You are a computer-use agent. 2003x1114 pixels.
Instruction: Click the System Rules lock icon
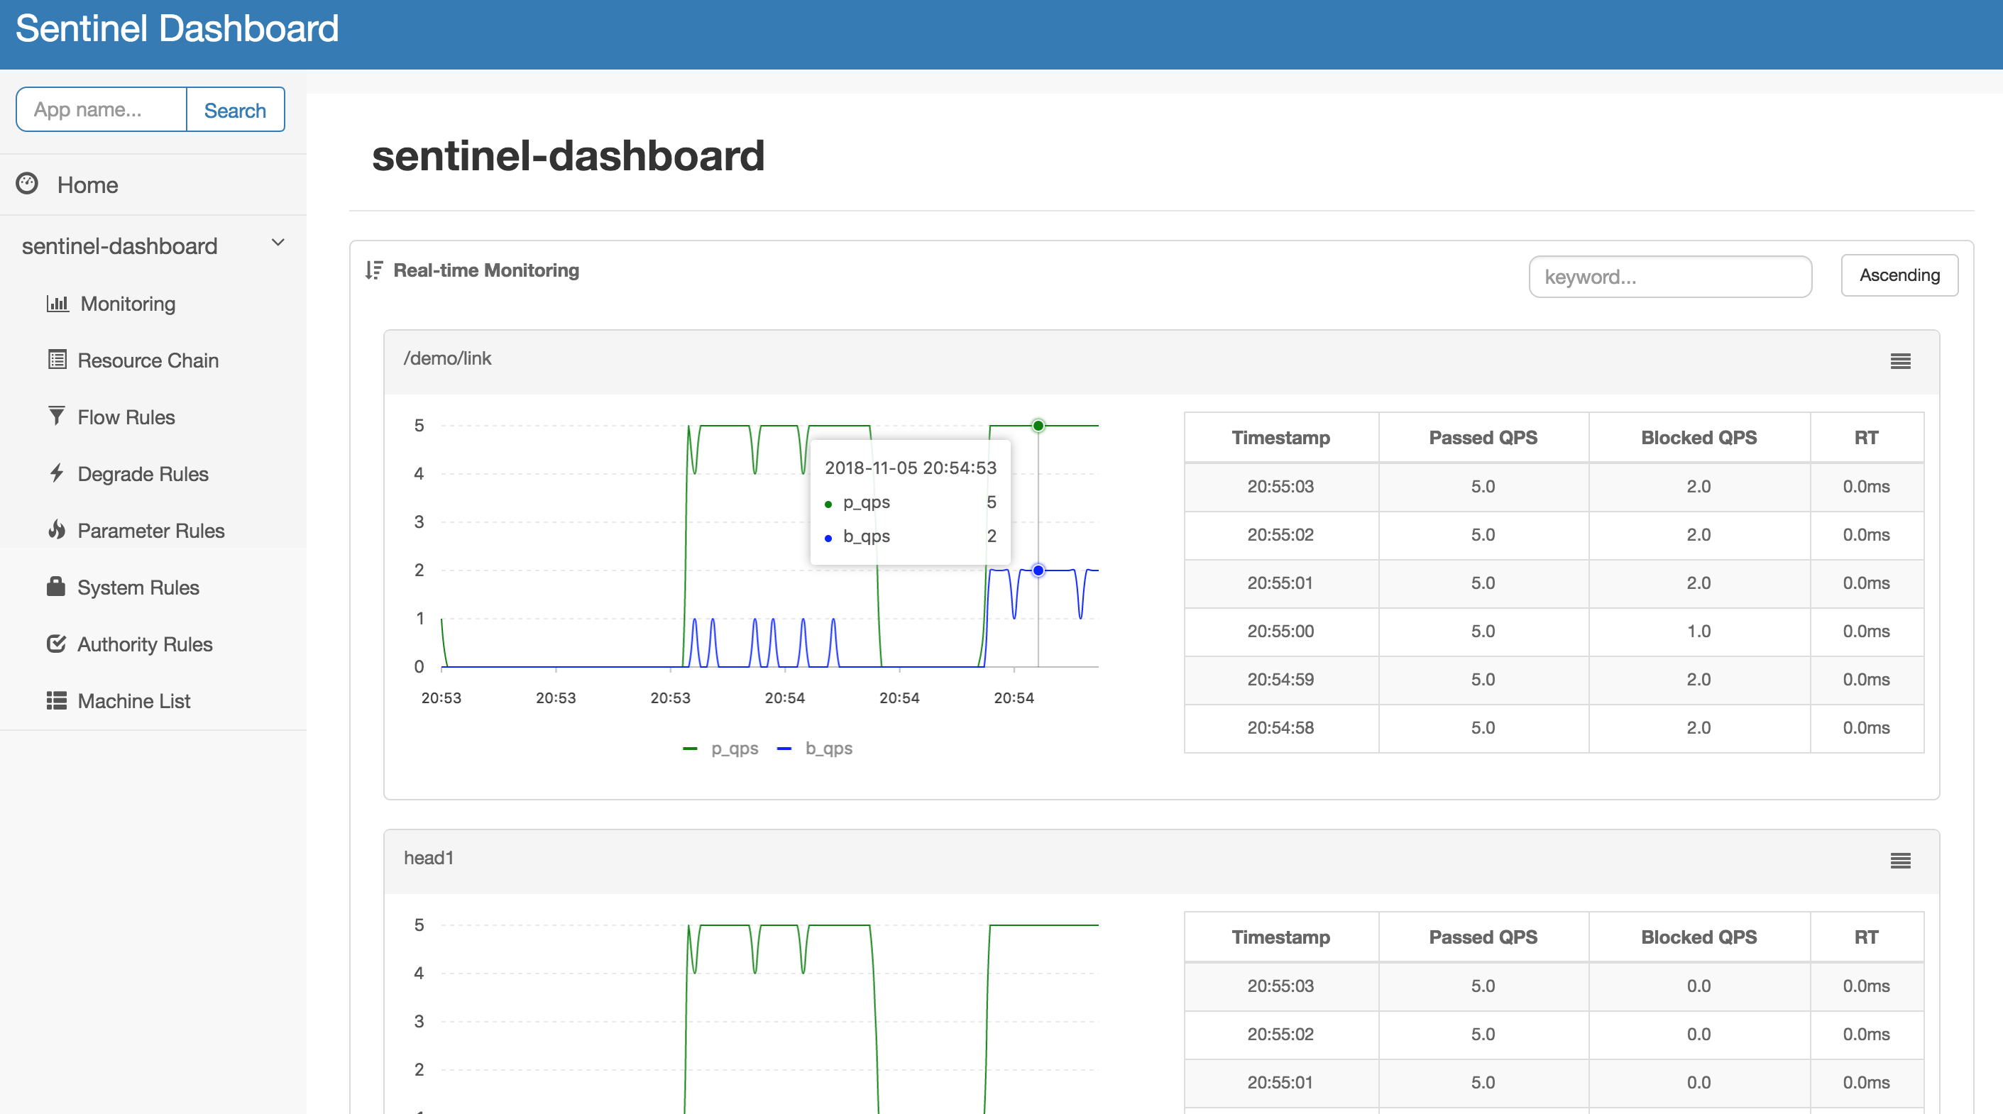coord(56,586)
